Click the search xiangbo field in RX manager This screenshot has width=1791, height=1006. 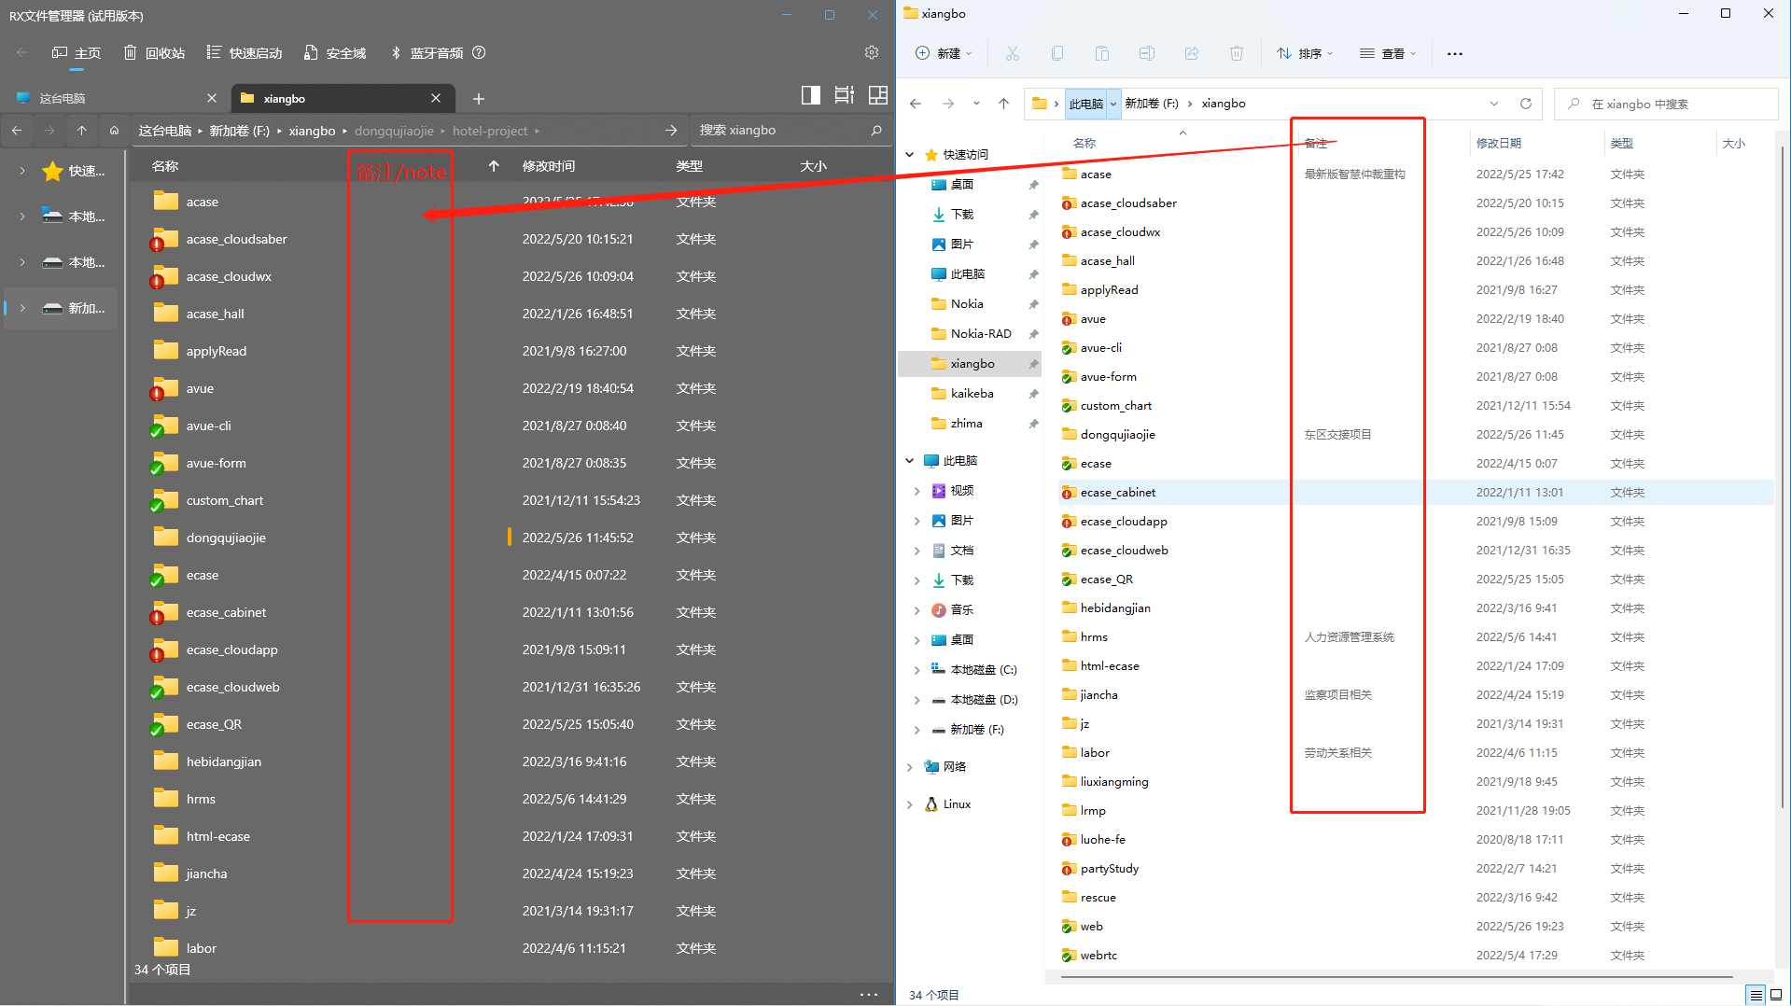tap(779, 131)
